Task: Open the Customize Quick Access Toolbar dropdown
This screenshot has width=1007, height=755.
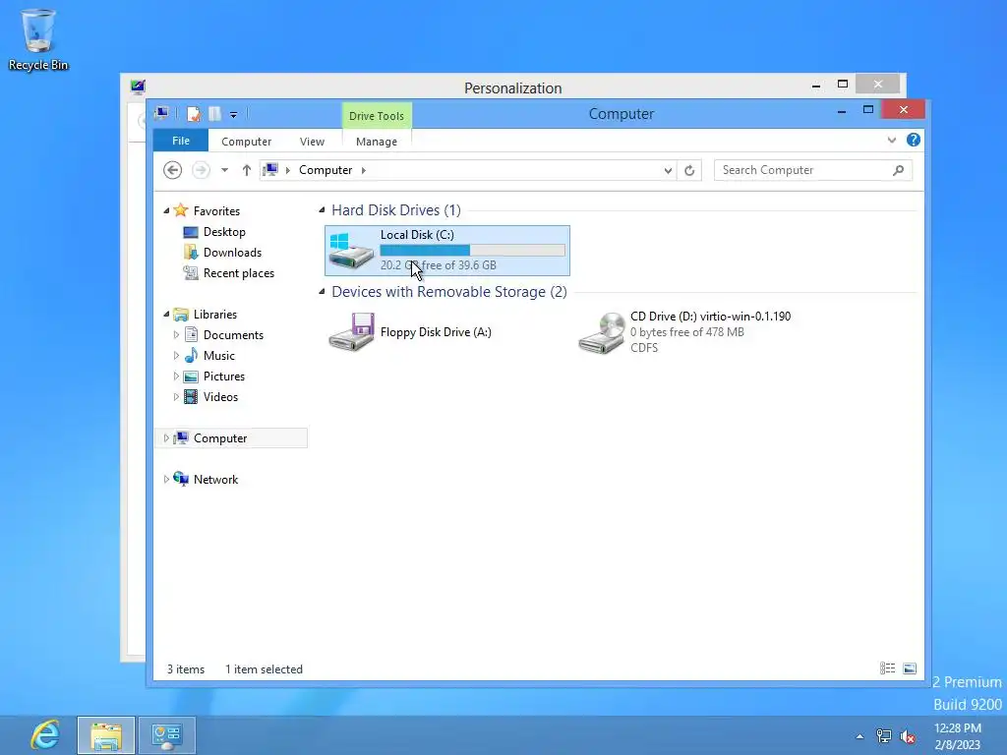Action: pos(234,115)
